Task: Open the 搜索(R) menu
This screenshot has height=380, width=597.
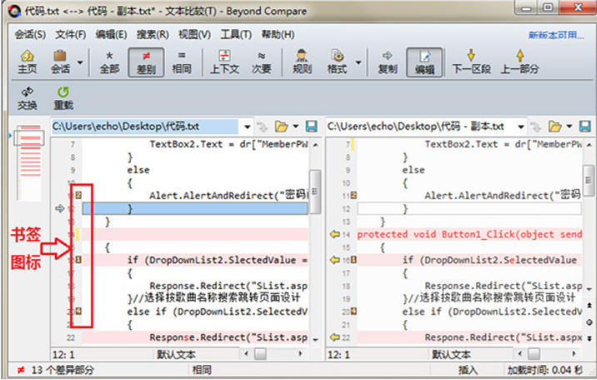Action: point(152,34)
